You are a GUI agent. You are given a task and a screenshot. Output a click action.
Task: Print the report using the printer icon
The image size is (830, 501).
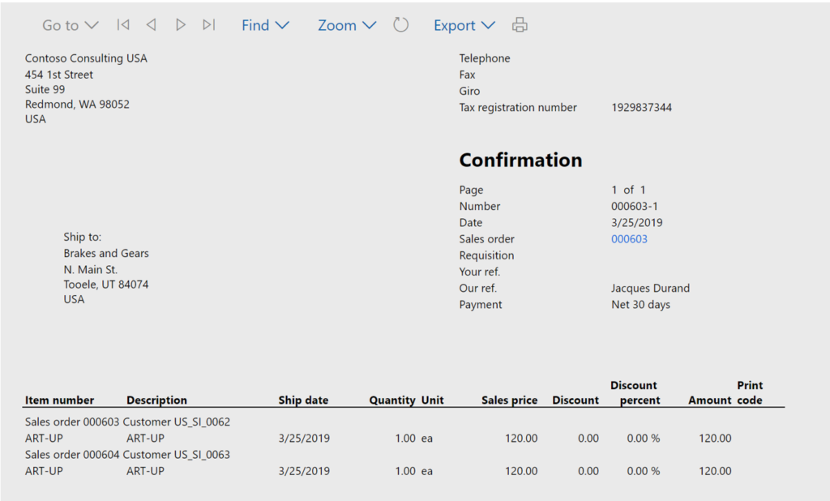(520, 25)
